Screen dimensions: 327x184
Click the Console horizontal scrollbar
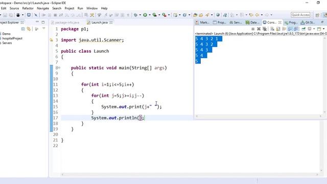pos(259,116)
